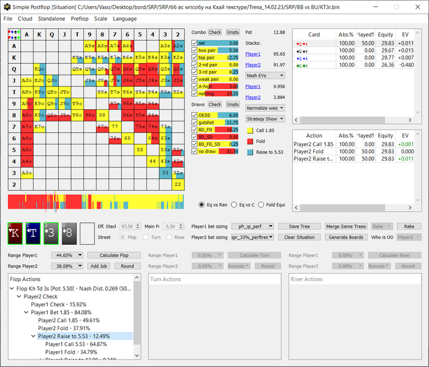Open the Normalize weights dropdown

pyautogui.click(x=265, y=108)
